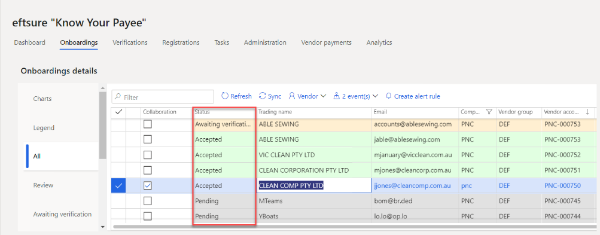This screenshot has height=235, width=600.
Task: Click Awaiting verification status cell
Action: pos(224,124)
